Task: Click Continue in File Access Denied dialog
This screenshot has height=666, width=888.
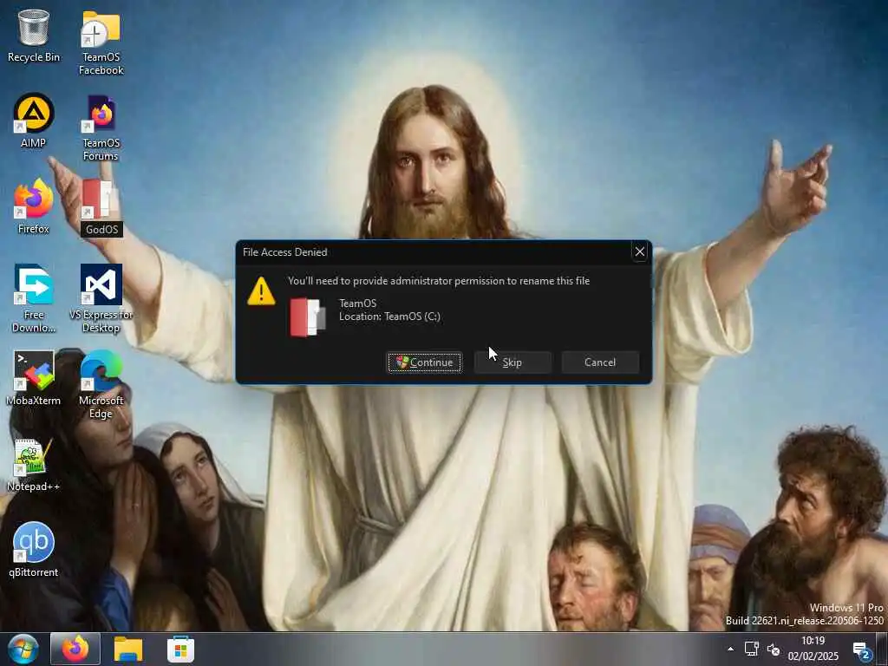Action: tap(424, 362)
